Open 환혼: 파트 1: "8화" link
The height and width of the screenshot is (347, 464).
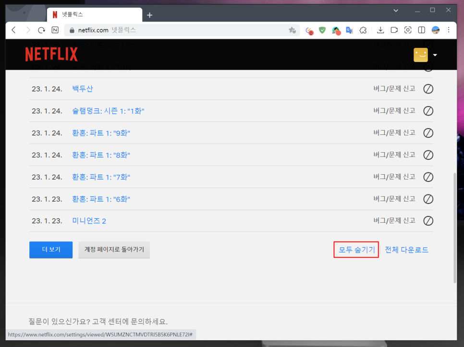click(x=101, y=155)
